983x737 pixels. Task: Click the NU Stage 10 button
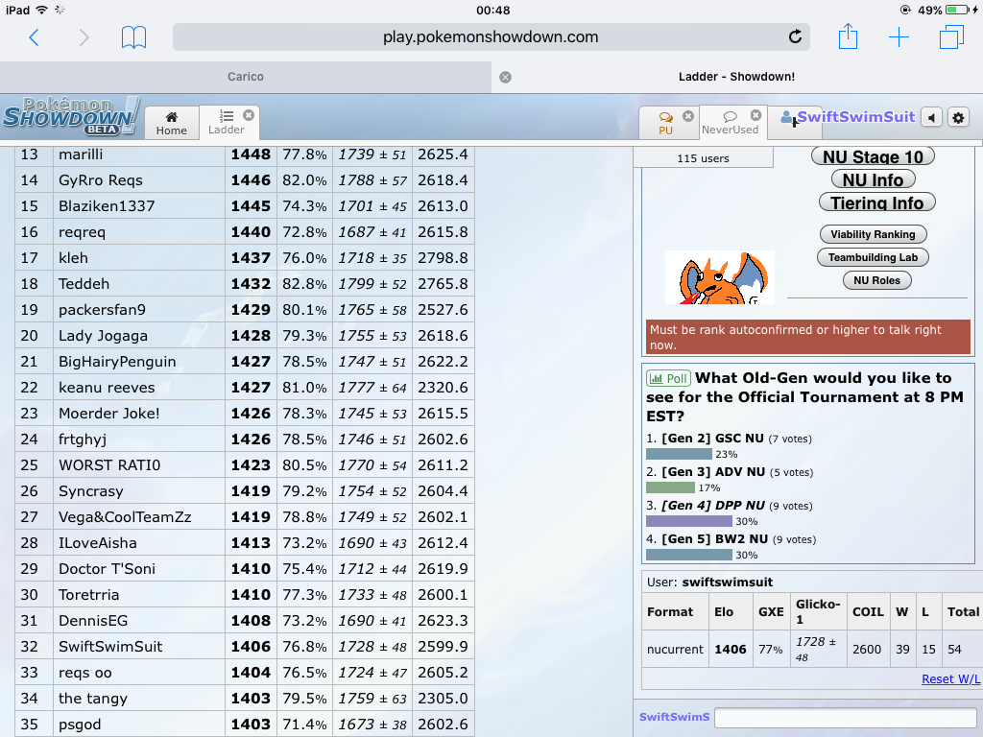coord(873,156)
